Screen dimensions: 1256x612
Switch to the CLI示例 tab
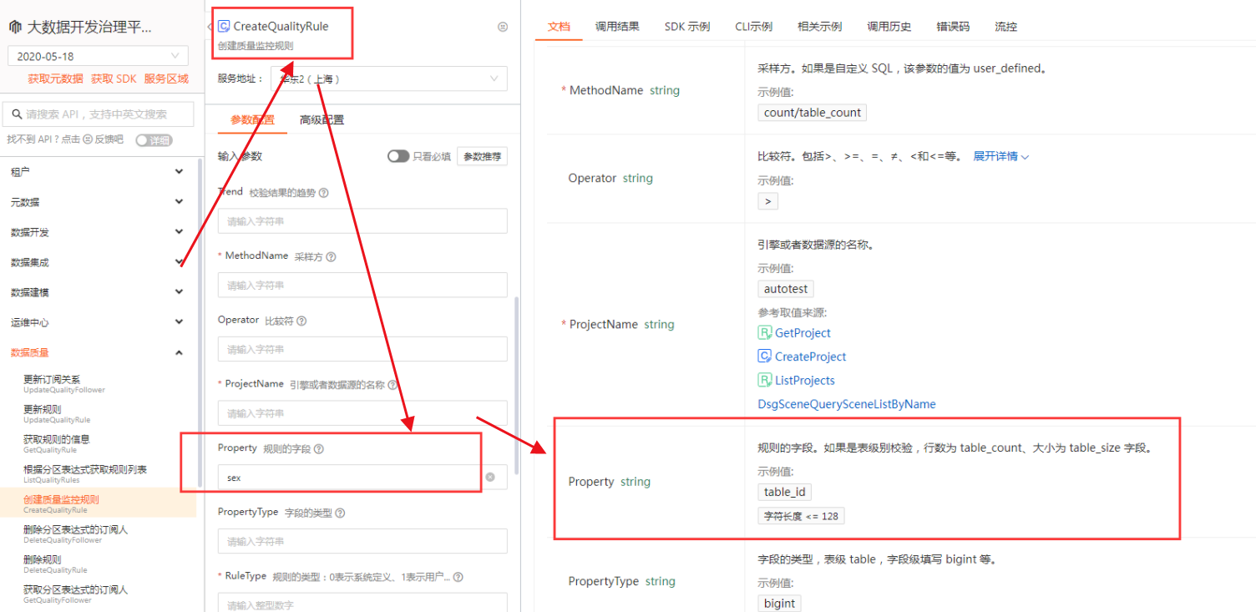[754, 27]
